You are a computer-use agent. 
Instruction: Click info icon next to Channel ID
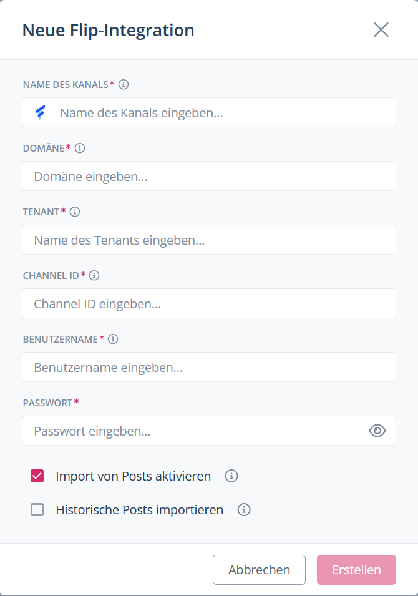(94, 275)
